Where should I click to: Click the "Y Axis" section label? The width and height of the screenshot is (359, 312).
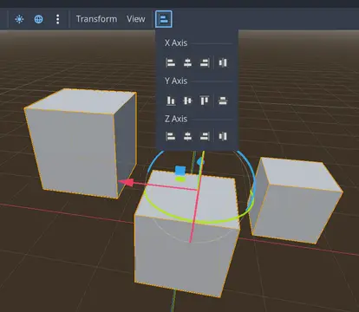176,81
